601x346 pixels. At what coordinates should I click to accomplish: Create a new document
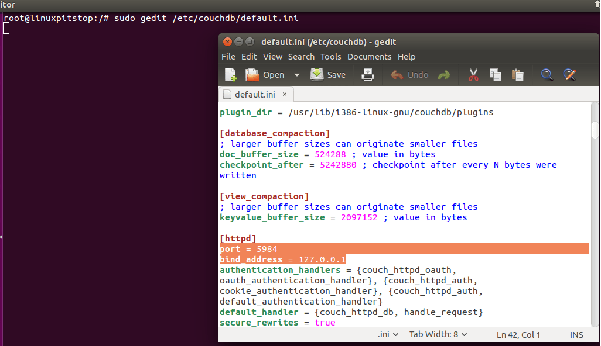tap(230, 75)
